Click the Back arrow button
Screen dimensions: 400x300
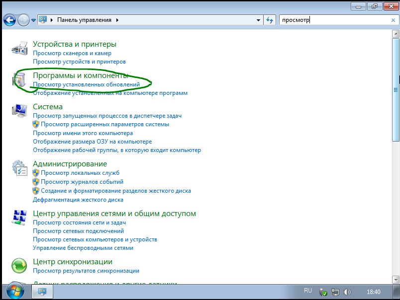(9, 20)
